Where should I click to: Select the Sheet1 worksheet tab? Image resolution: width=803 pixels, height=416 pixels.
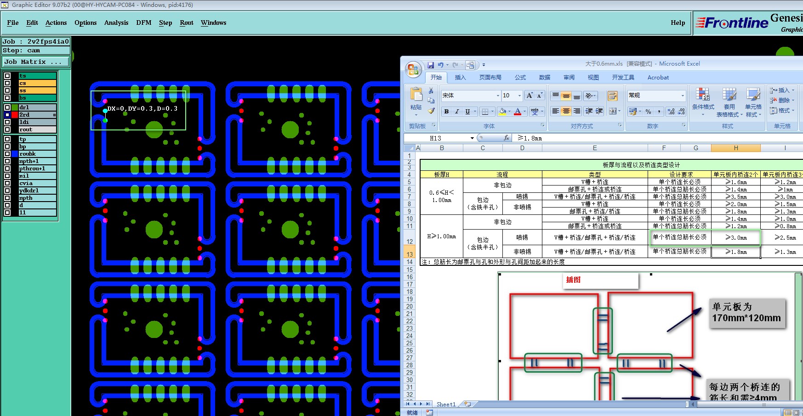[x=446, y=404]
